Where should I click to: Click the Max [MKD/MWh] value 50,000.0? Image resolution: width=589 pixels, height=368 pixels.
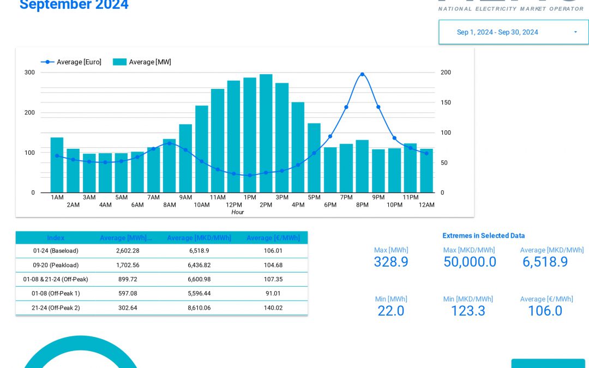[469, 262]
